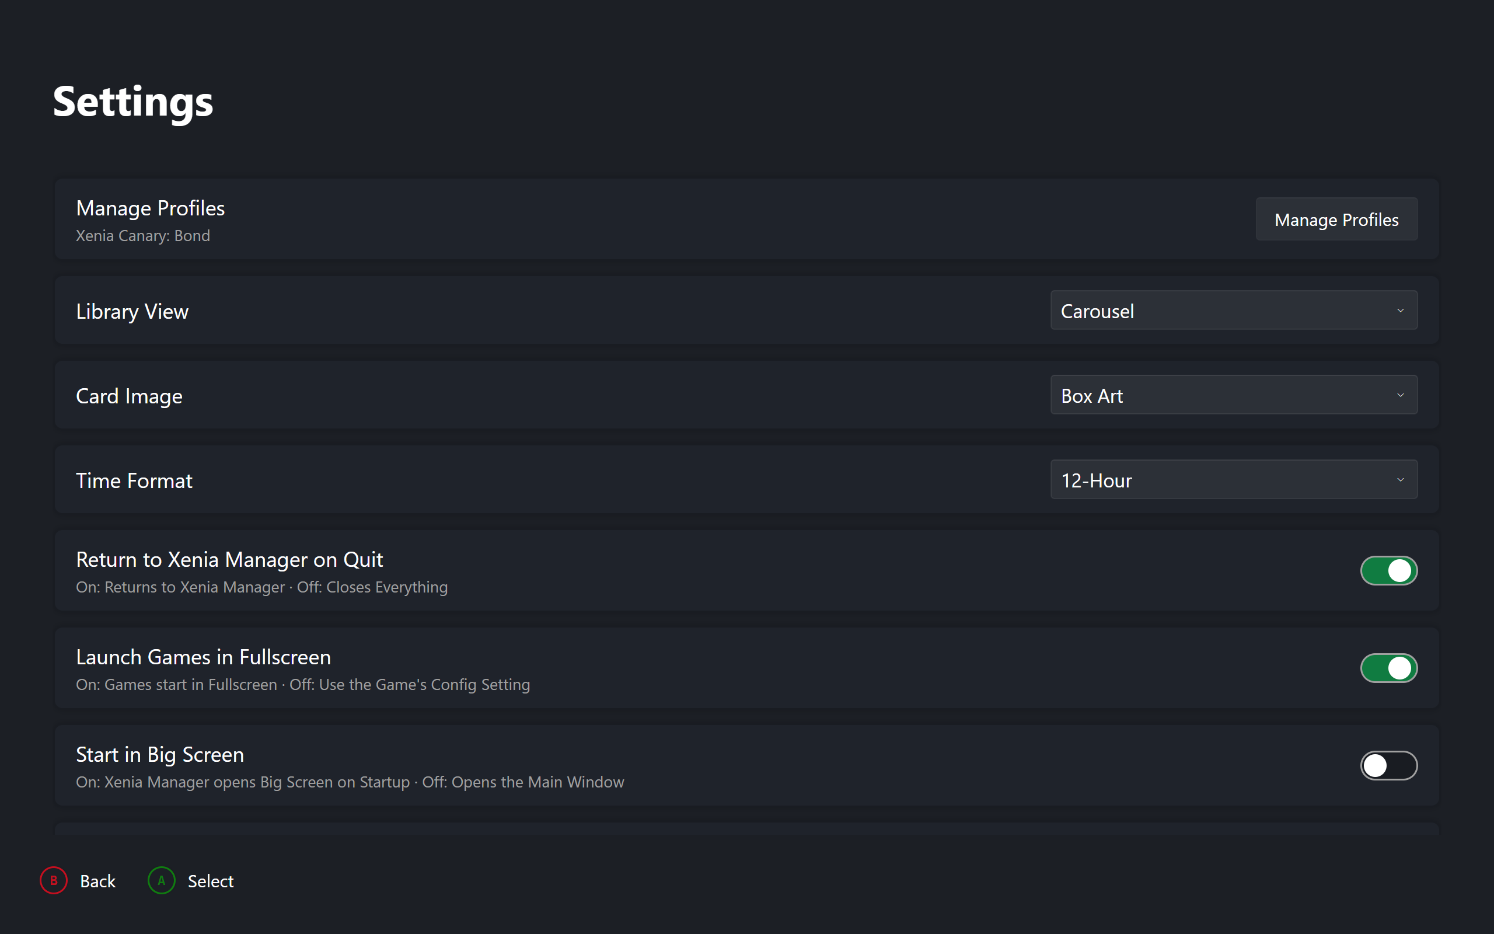Click the Launch Games in Fullscreen title
Image resolution: width=1494 pixels, height=934 pixels.
point(203,657)
